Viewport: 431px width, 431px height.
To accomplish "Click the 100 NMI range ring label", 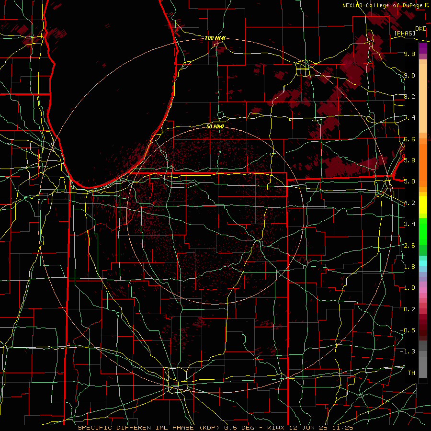I will [215, 38].
